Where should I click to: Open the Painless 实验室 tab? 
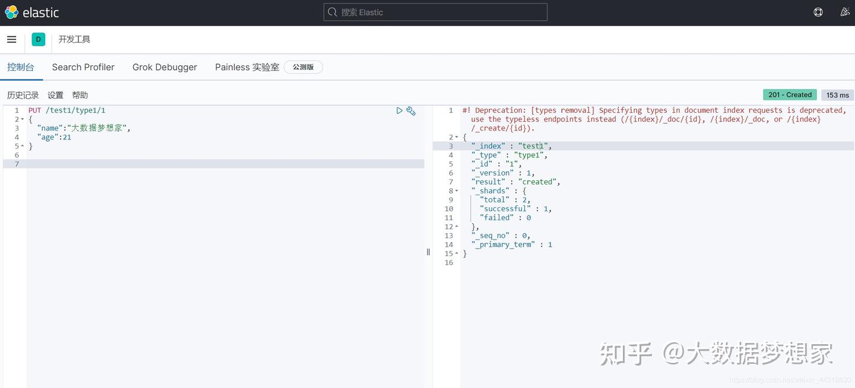pos(246,67)
